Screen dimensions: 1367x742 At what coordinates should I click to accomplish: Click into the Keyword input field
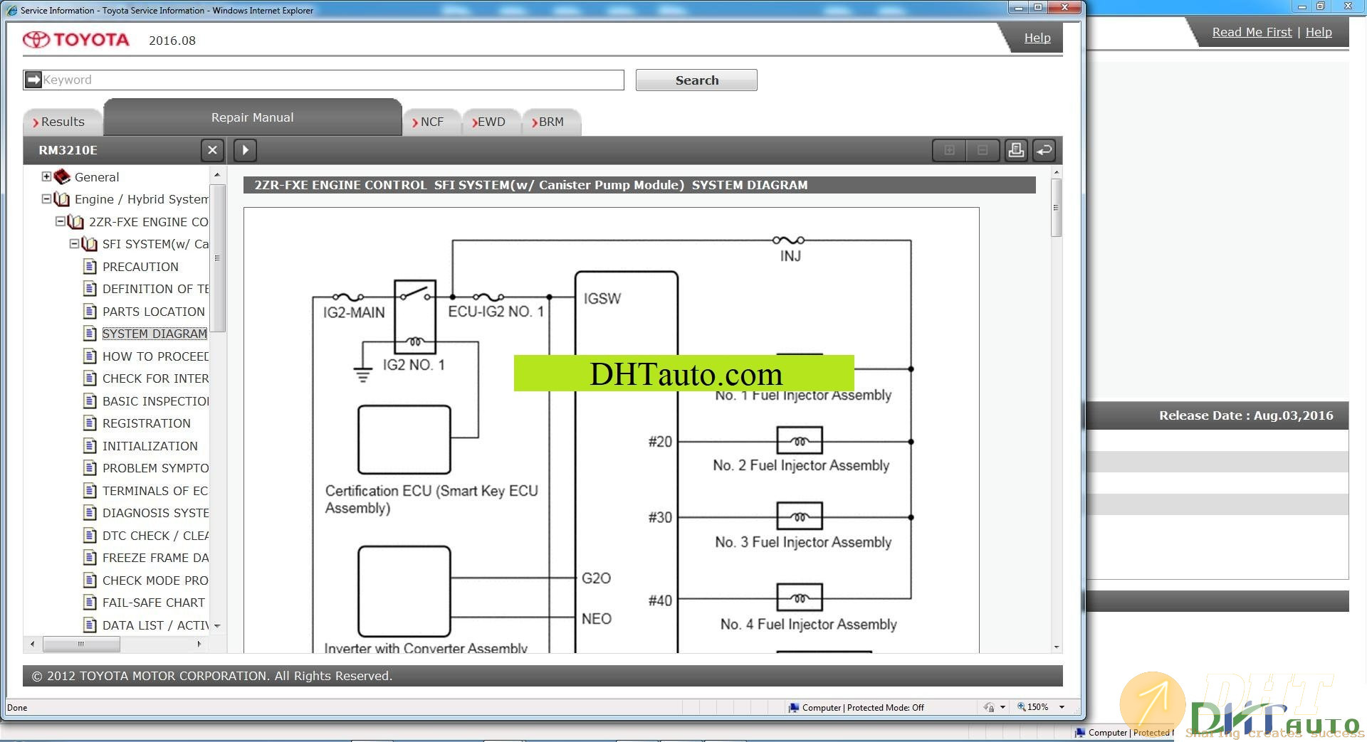click(x=331, y=80)
